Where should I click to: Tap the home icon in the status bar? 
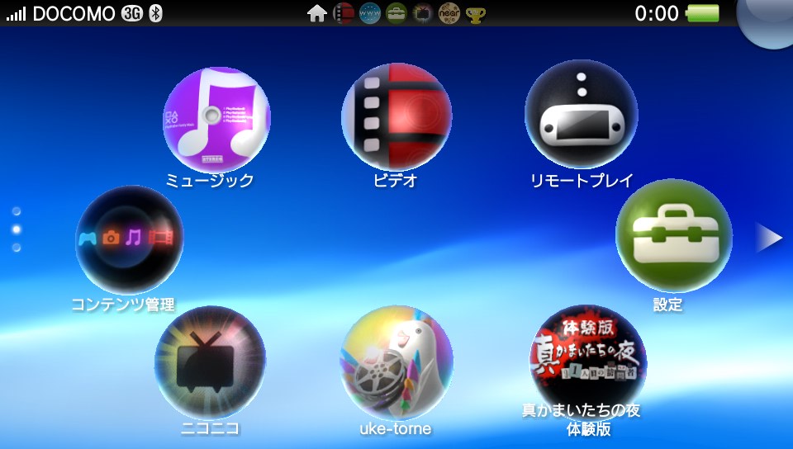[317, 14]
